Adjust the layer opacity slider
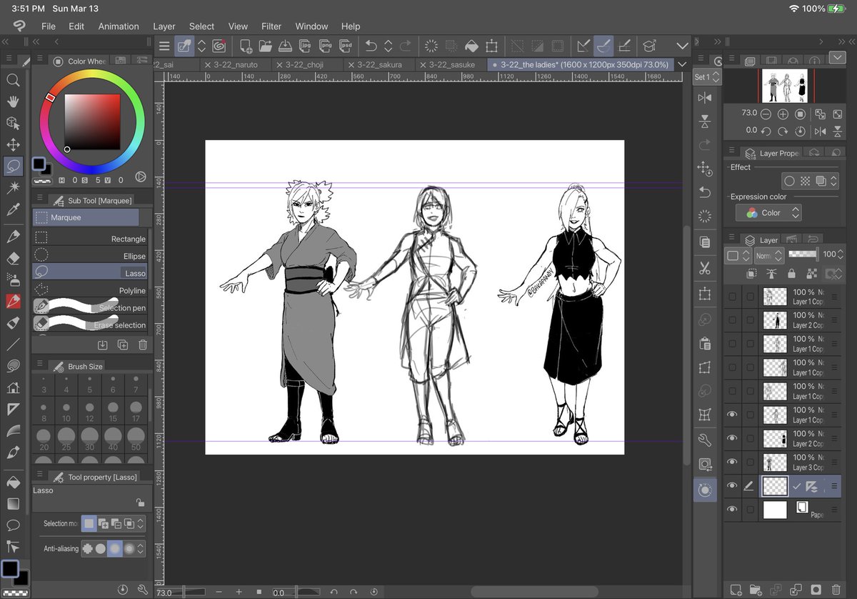Screen dimensions: 857x599 click(803, 254)
